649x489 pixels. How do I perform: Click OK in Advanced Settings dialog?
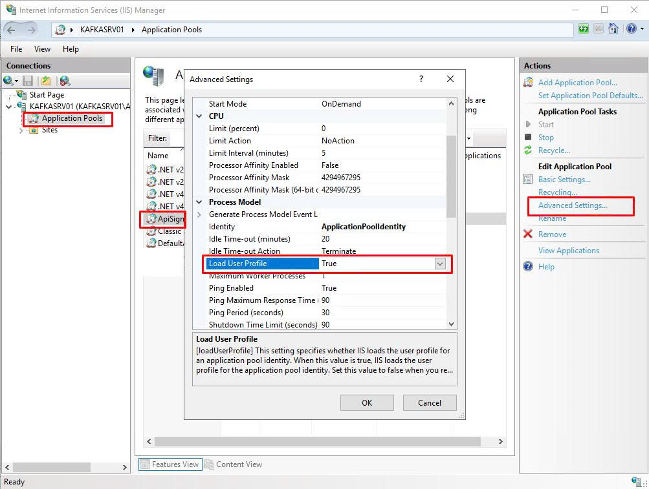367,402
